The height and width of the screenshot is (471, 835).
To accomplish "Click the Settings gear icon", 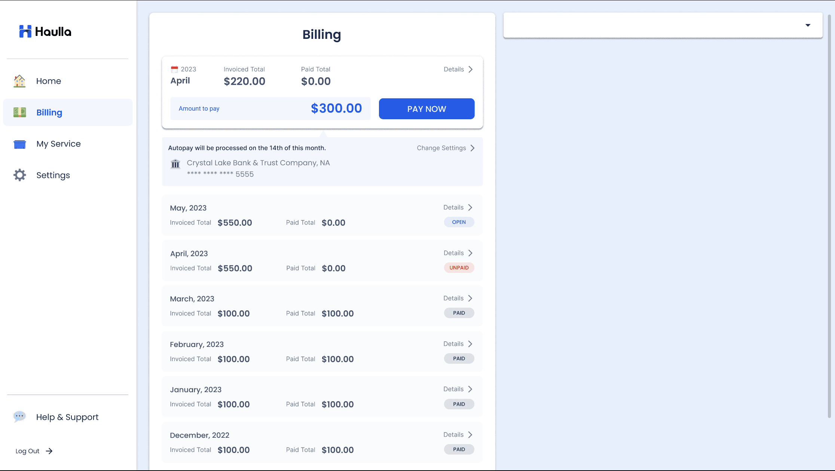I will 19,175.
